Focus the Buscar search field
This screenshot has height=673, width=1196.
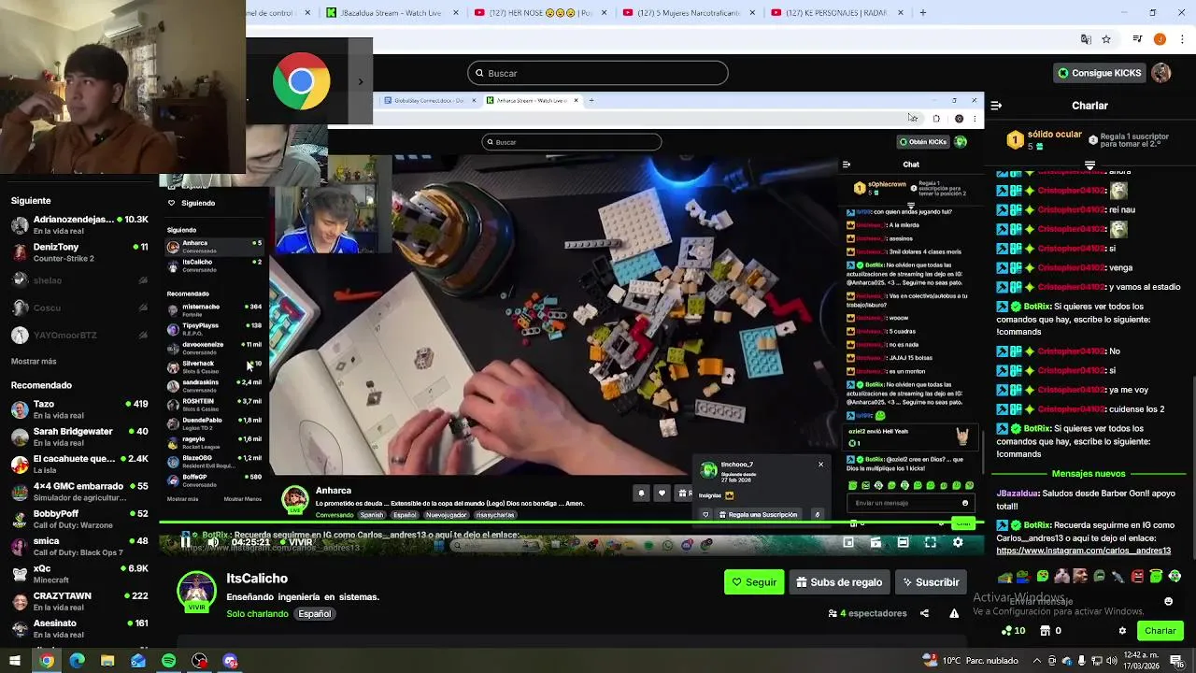click(x=598, y=73)
